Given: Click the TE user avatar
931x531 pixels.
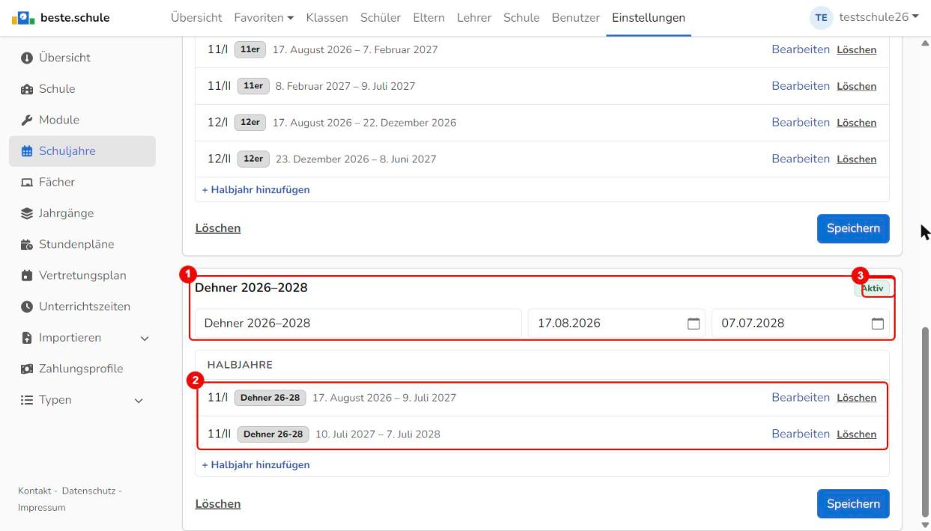Looking at the screenshot, I should pyautogui.click(x=822, y=18).
